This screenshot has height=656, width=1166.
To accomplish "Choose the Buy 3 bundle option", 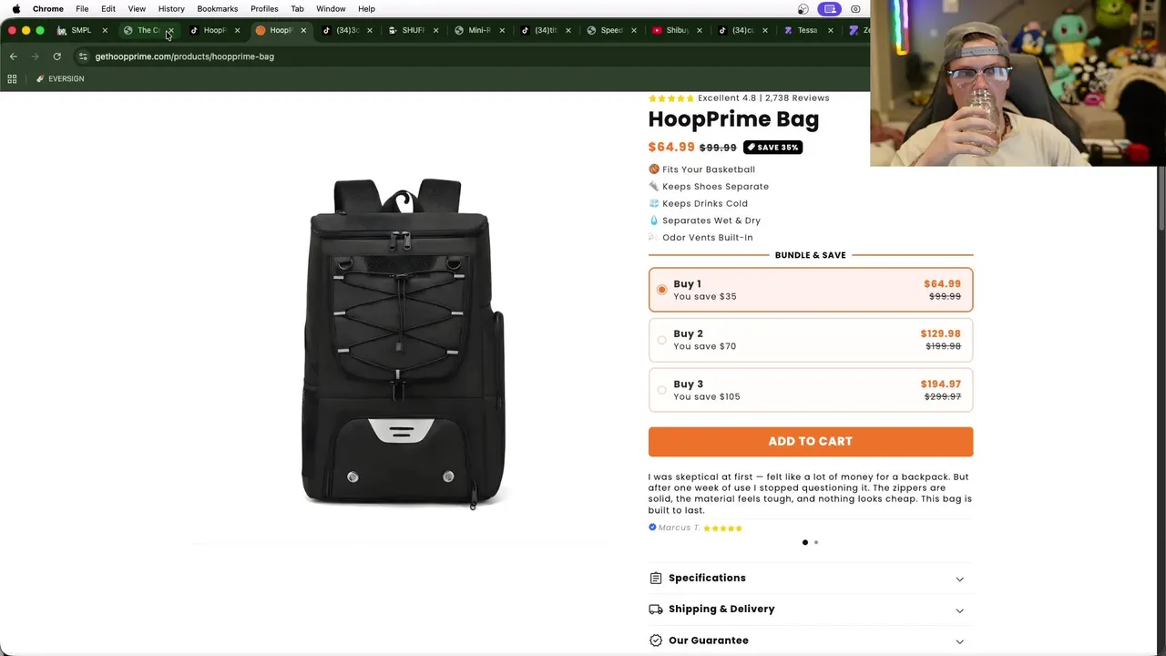I will [x=810, y=390].
